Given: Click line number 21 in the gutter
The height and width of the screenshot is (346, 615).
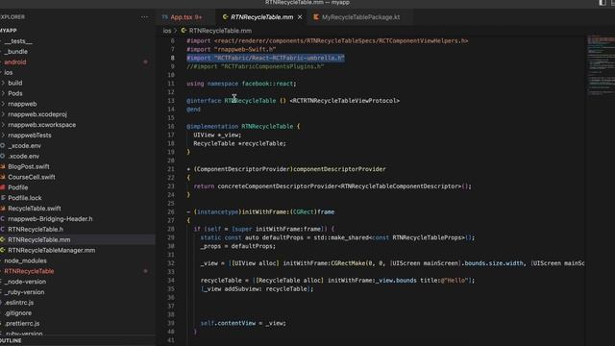Looking at the screenshot, I should tap(171, 169).
